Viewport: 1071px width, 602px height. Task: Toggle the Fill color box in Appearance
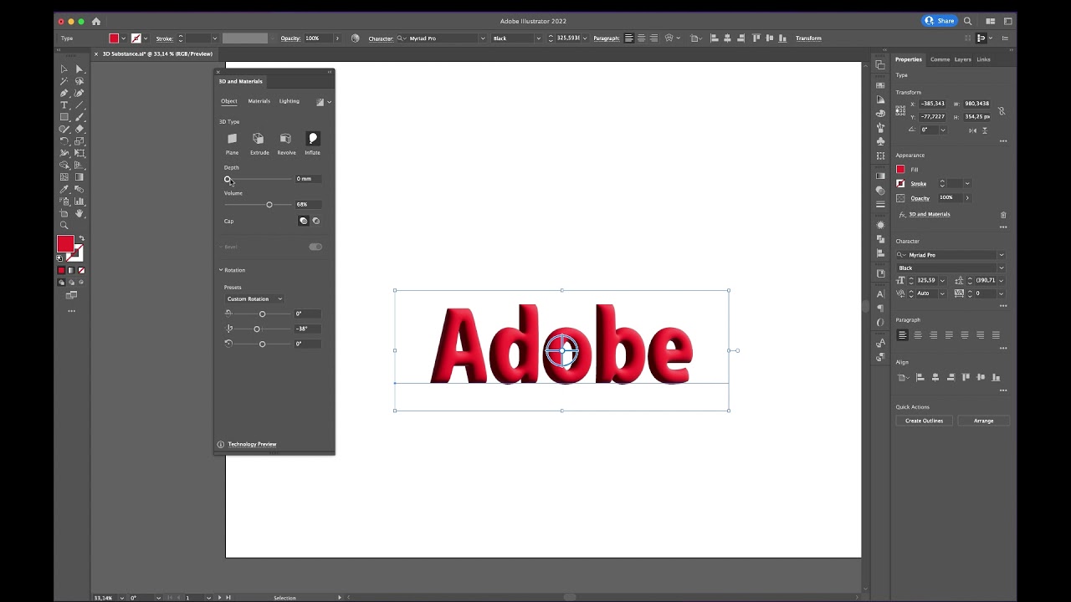tap(900, 170)
